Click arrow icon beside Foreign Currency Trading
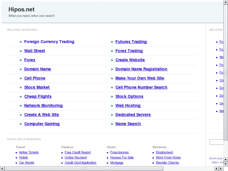The height and width of the screenshot is (171, 228). (21, 42)
